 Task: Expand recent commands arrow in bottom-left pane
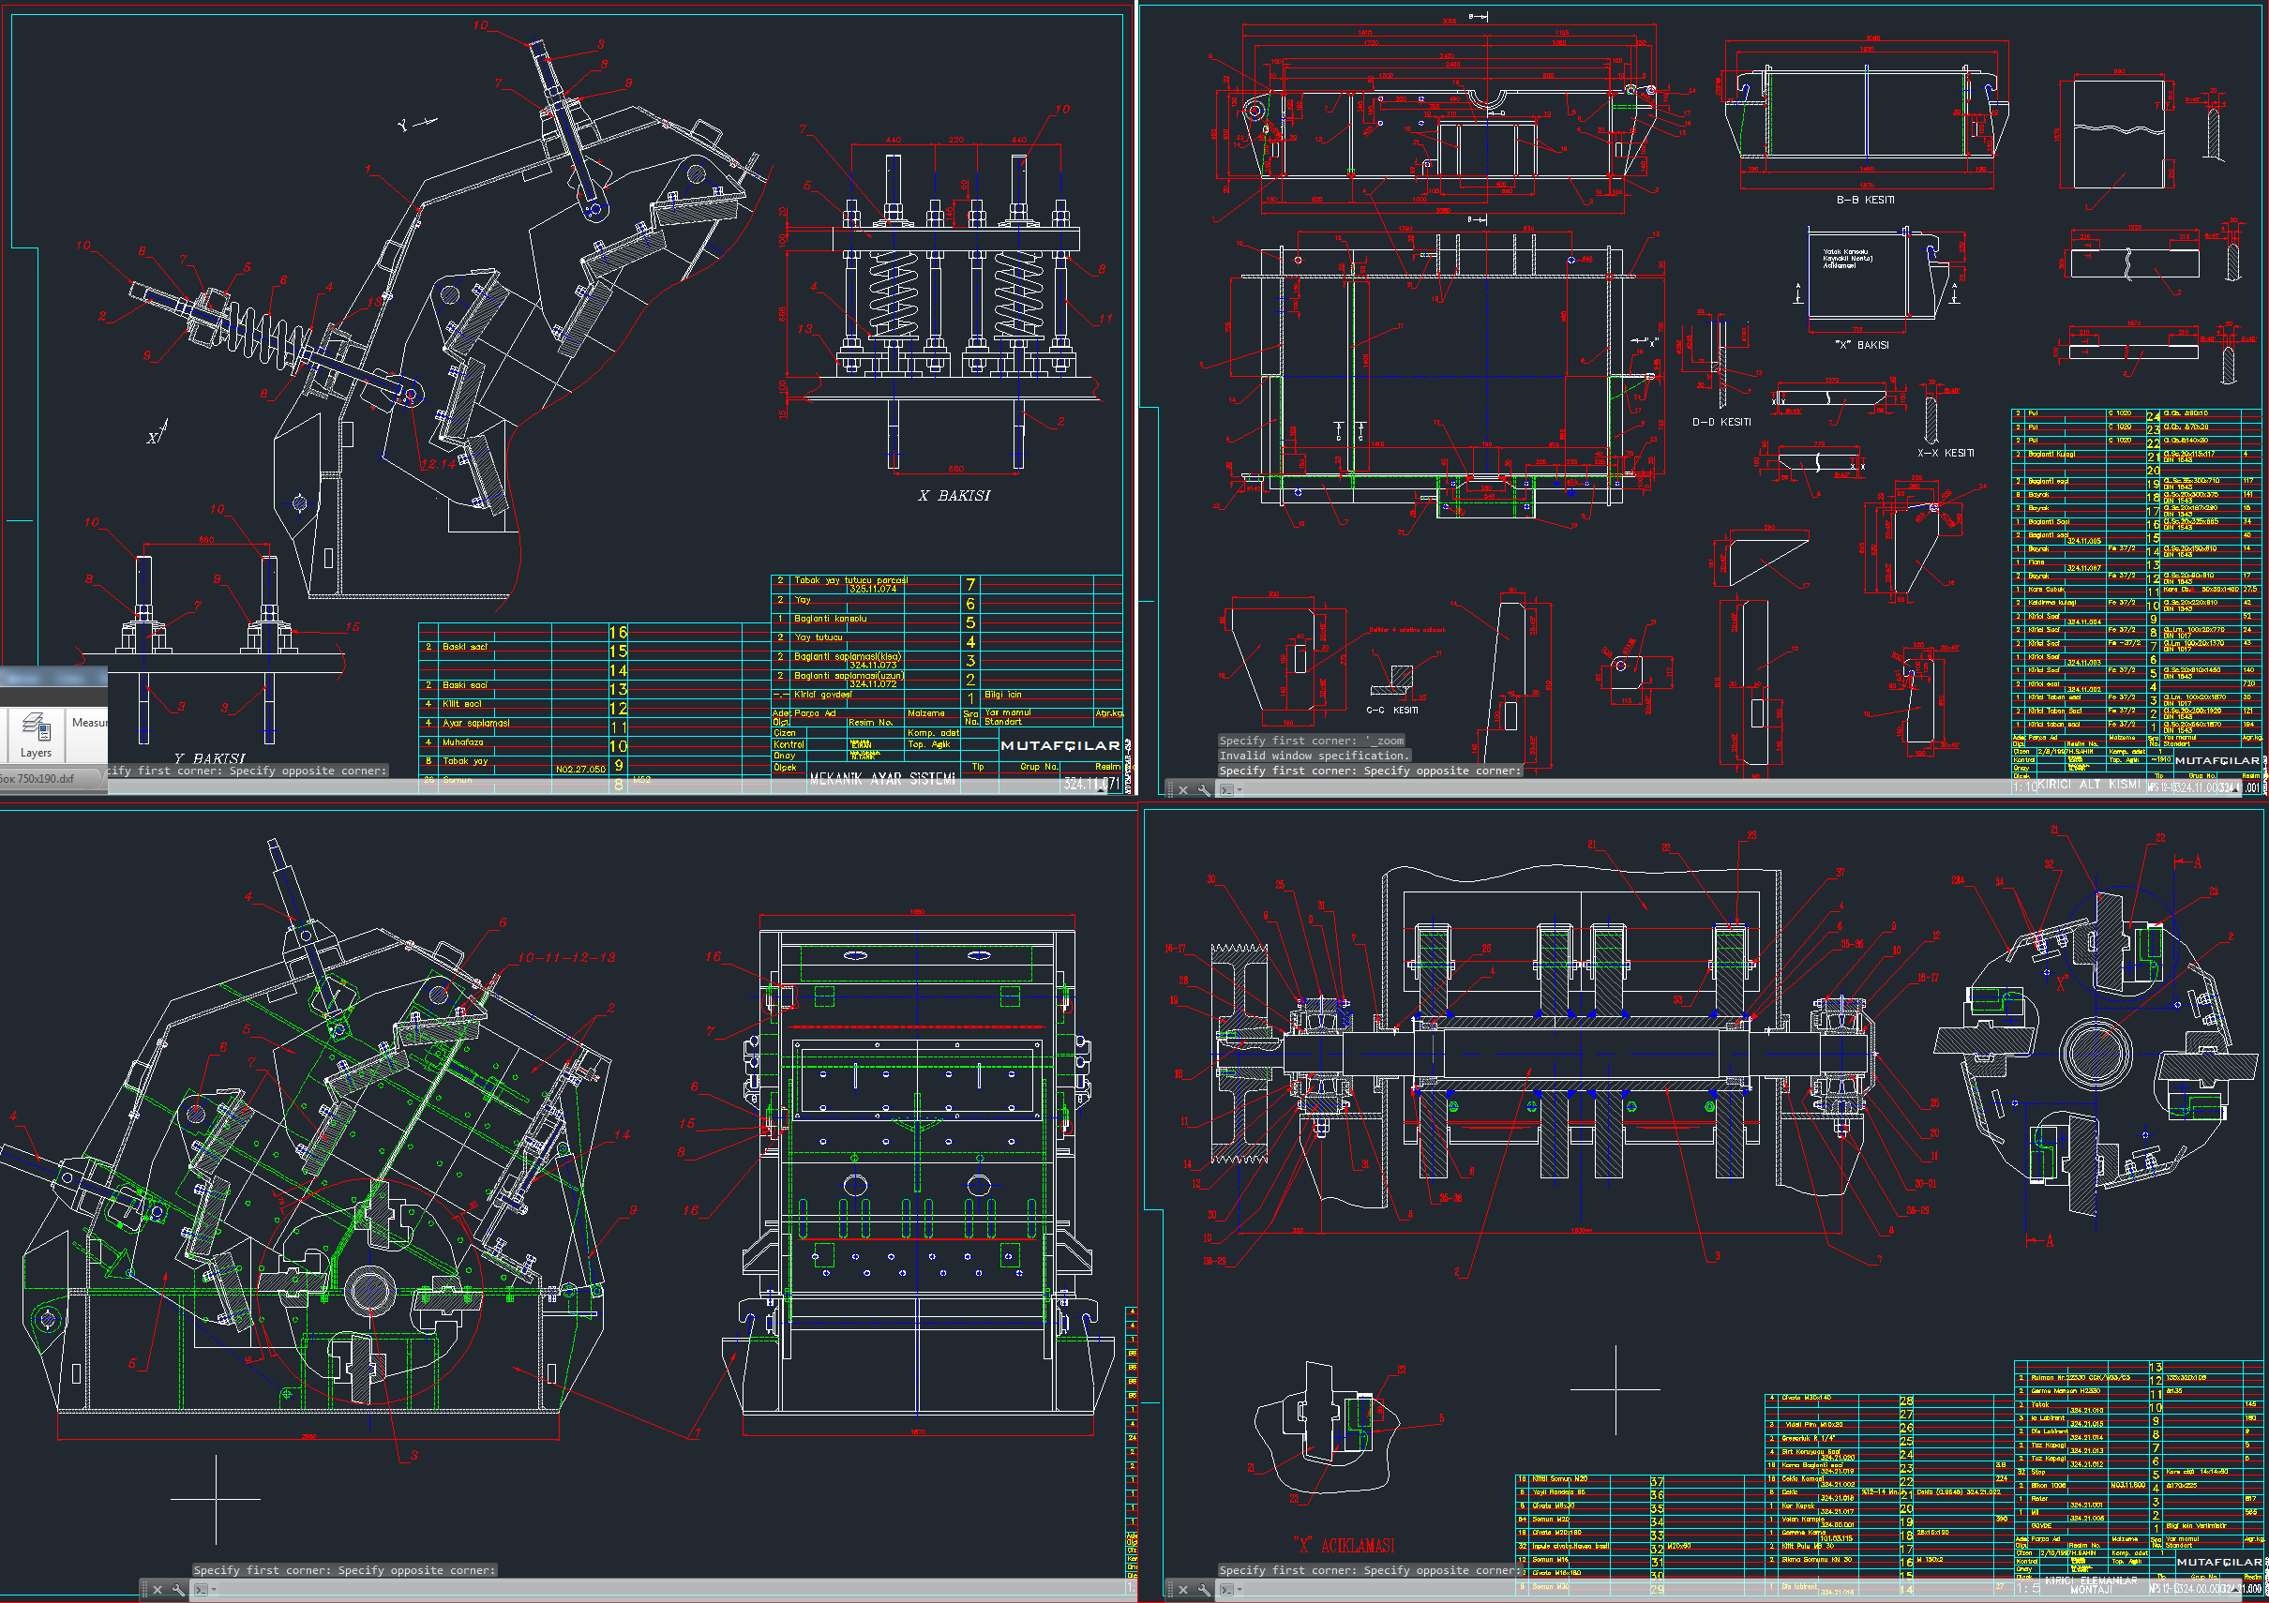(214, 1591)
